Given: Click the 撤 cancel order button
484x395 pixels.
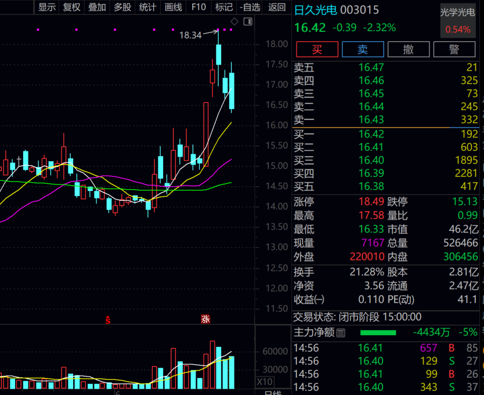Looking at the screenshot, I should point(409,49).
